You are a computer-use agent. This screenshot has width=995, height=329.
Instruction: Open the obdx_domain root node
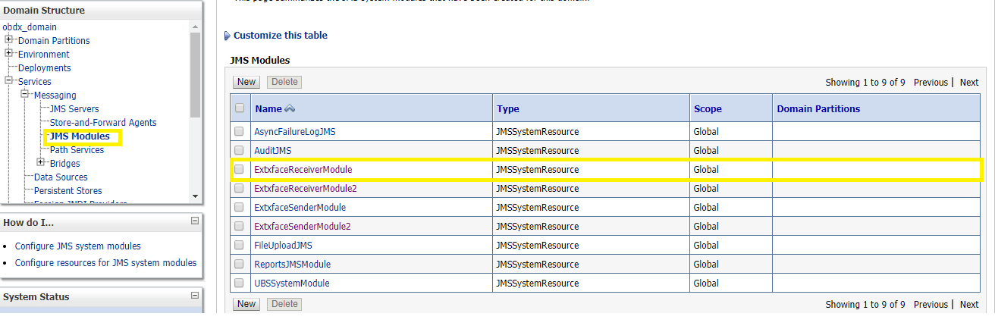point(30,27)
